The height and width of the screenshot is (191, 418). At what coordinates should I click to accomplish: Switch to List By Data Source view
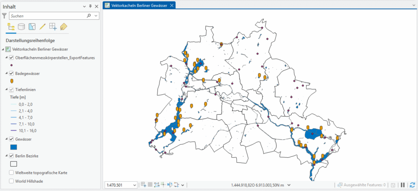click(22, 27)
